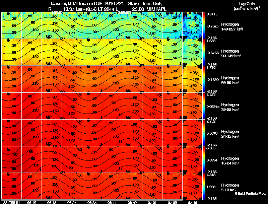This screenshot has height=204, width=268.
Task: Click the 2.323 color scale maximum
Action: tap(211, 94)
